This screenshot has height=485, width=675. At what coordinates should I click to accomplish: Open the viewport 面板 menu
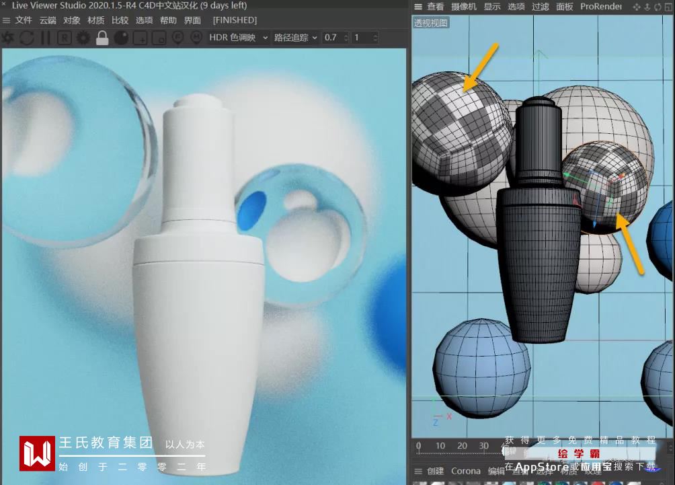(x=564, y=7)
